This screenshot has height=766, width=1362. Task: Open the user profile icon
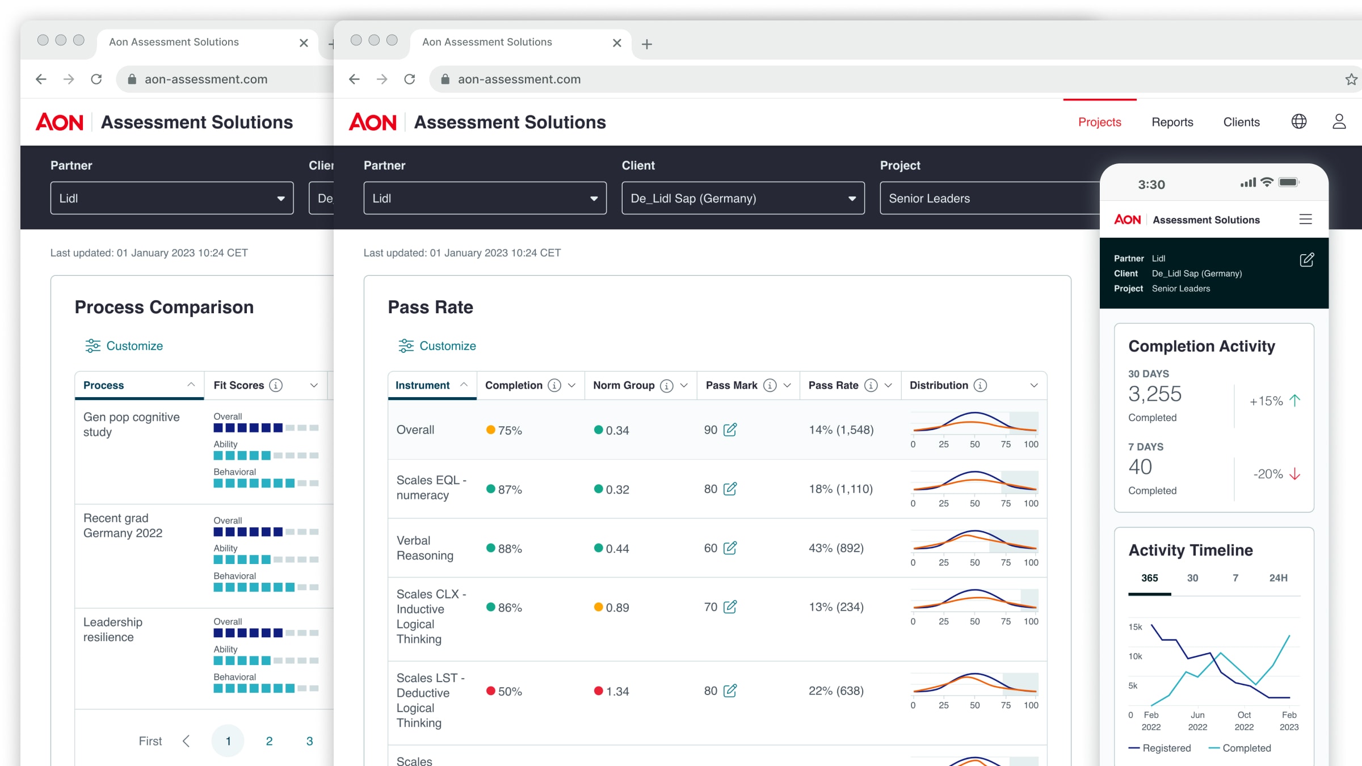coord(1339,121)
